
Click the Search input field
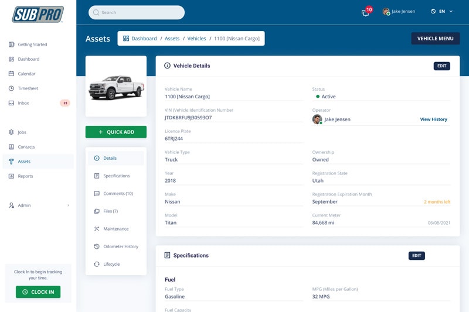tap(137, 12)
